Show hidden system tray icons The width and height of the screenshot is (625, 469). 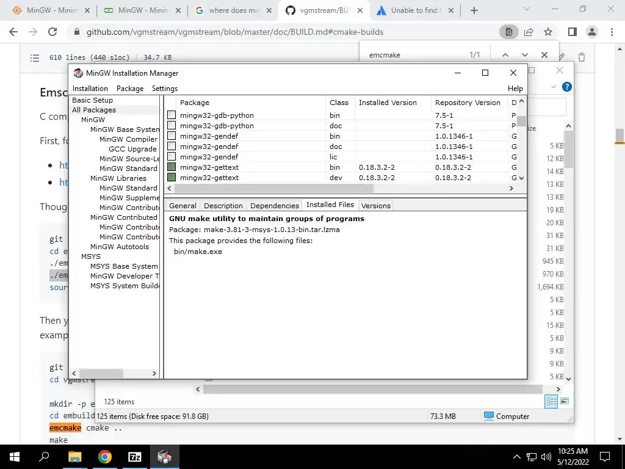pyautogui.click(x=516, y=457)
